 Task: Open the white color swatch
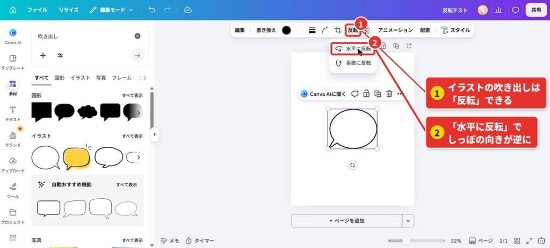pos(299,30)
